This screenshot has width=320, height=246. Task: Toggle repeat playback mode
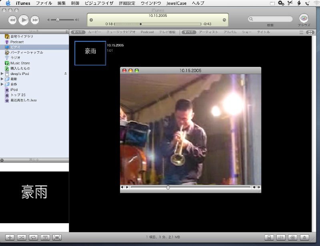tap(34, 238)
